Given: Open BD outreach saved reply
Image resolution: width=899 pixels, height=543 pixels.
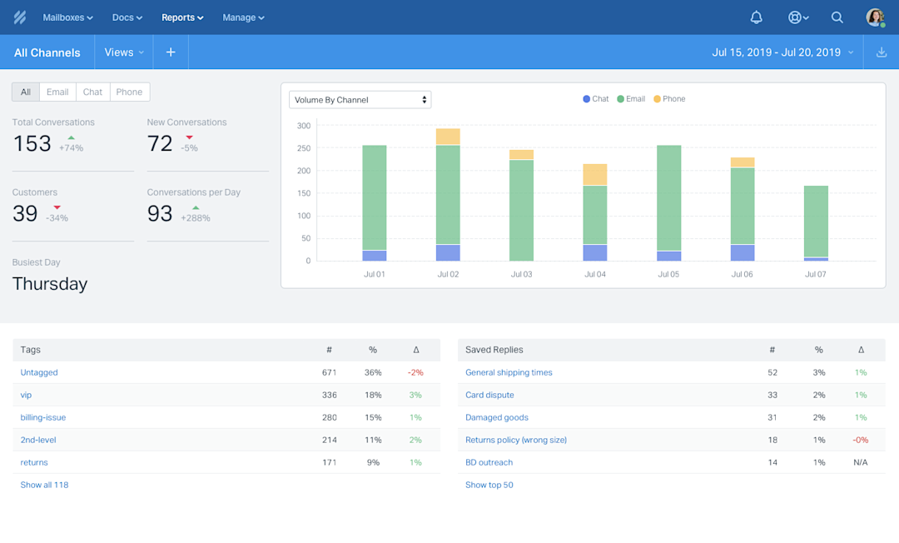Looking at the screenshot, I should pos(489,462).
